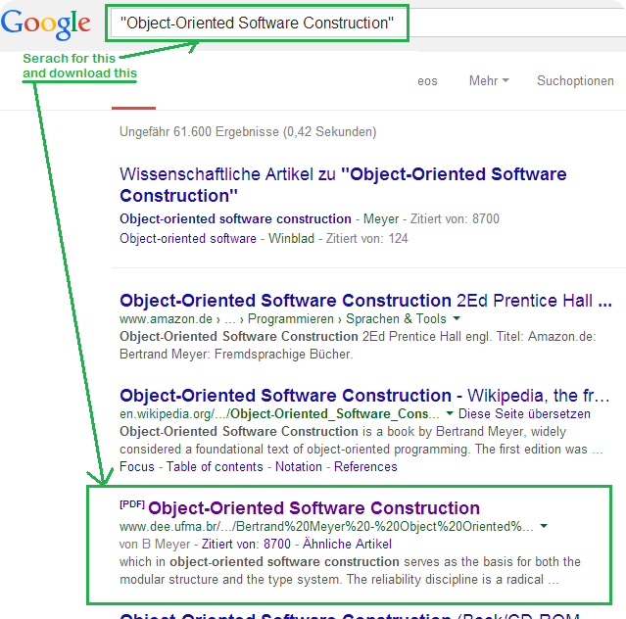
Task: Click the www.dee.ufma.br URL text
Action: point(326,526)
